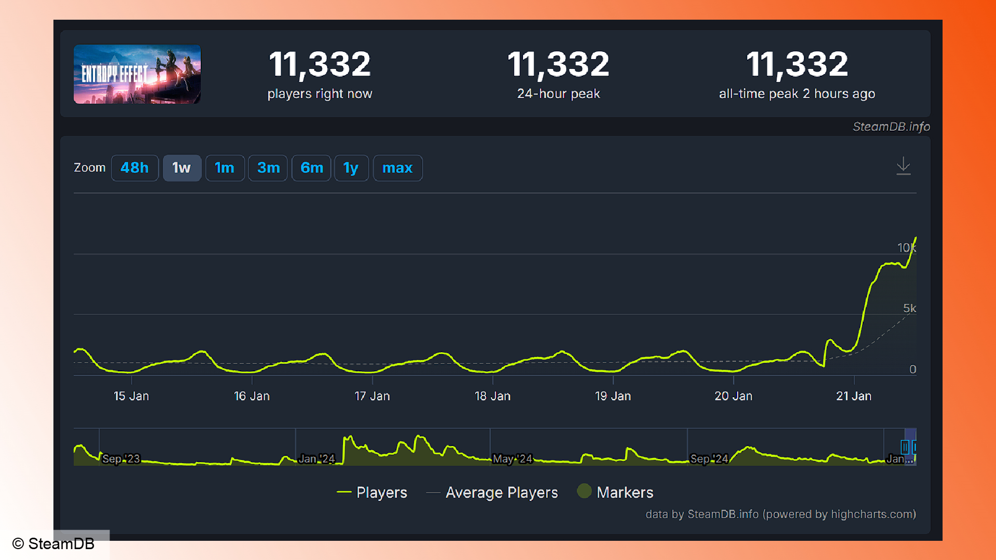Click the Zoom label beside the range buttons
The height and width of the screenshot is (560, 996).
click(90, 167)
